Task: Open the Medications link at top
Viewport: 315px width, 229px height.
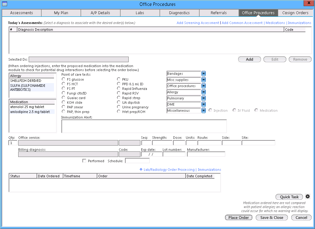Action: tap(275, 23)
